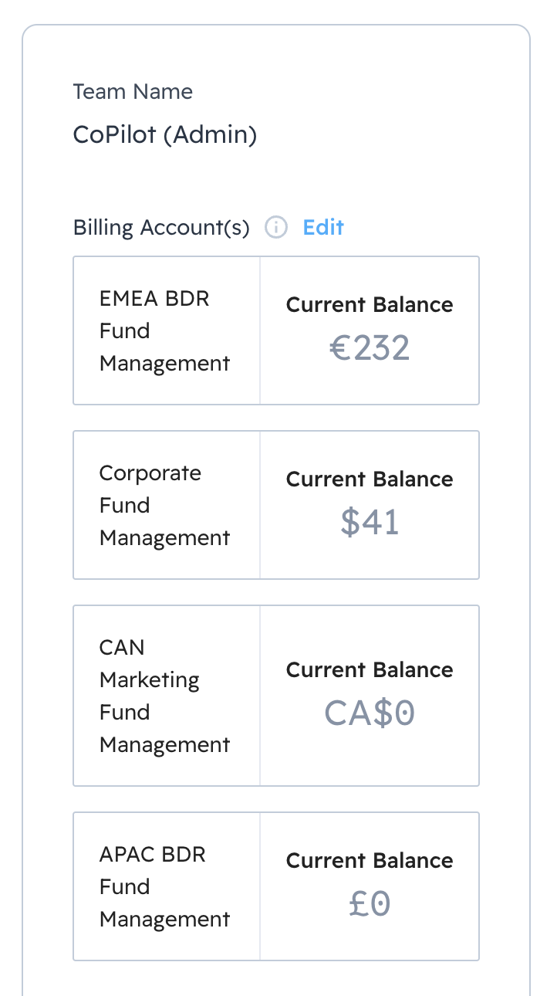Click the €232 balance amount

point(370,348)
